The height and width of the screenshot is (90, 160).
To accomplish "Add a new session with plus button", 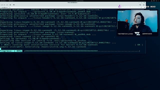I will click(x=7, y=5).
